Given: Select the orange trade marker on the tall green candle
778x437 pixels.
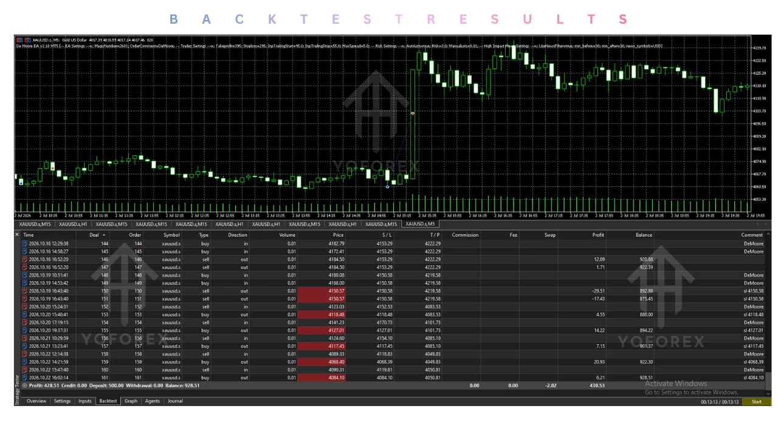Looking at the screenshot, I should pos(413,113).
